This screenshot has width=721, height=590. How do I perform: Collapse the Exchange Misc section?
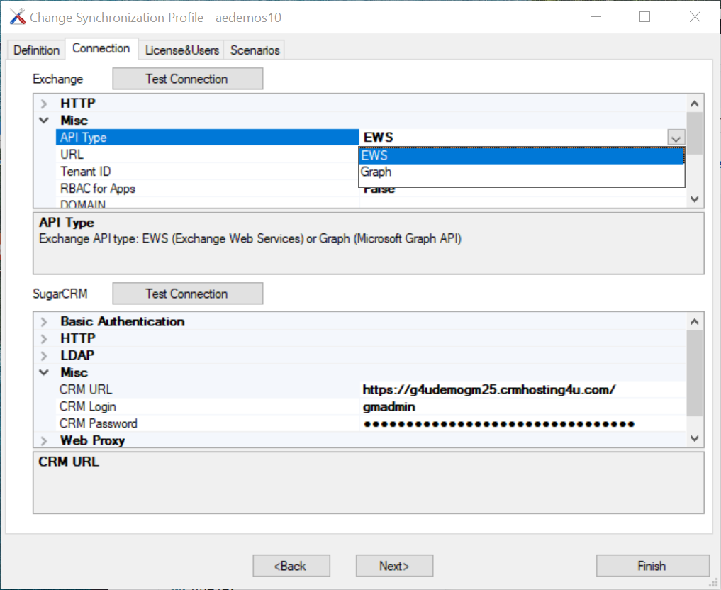pos(44,121)
